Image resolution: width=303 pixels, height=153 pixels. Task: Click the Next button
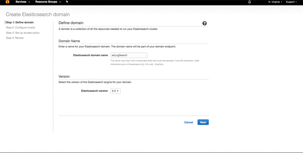pos(203,122)
